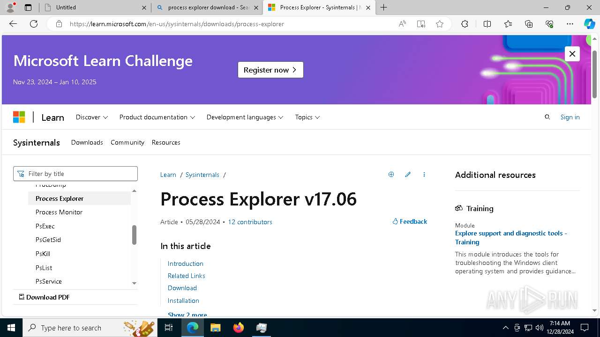Jump to Installation section
This screenshot has height=337, width=600.
coord(183,300)
